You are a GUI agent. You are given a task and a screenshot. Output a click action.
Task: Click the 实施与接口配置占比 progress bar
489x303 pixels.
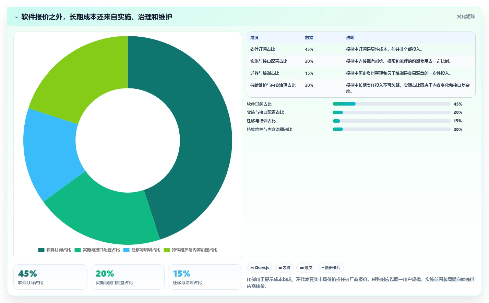(x=392, y=112)
